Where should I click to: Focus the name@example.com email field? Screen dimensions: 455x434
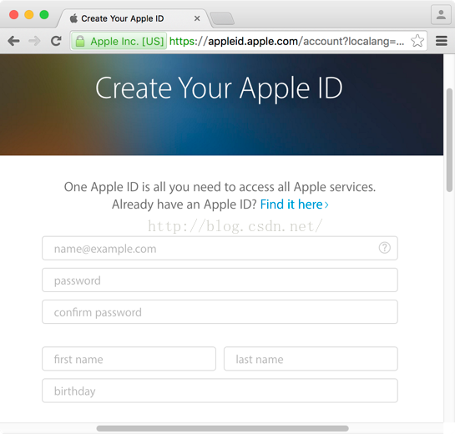220,248
